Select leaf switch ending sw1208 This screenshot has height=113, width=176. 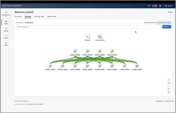point(63,66)
